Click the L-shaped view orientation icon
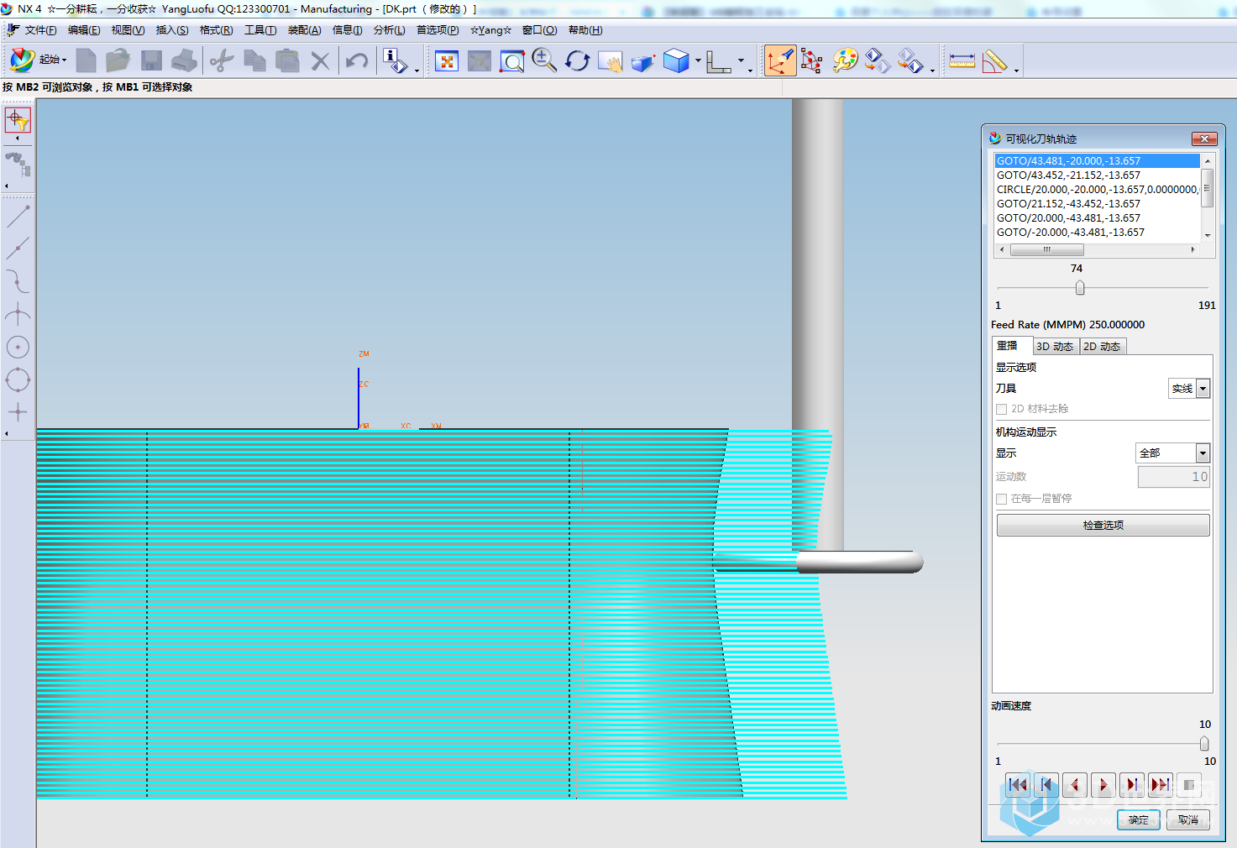Screen dimensions: 1237x848 tap(719, 61)
